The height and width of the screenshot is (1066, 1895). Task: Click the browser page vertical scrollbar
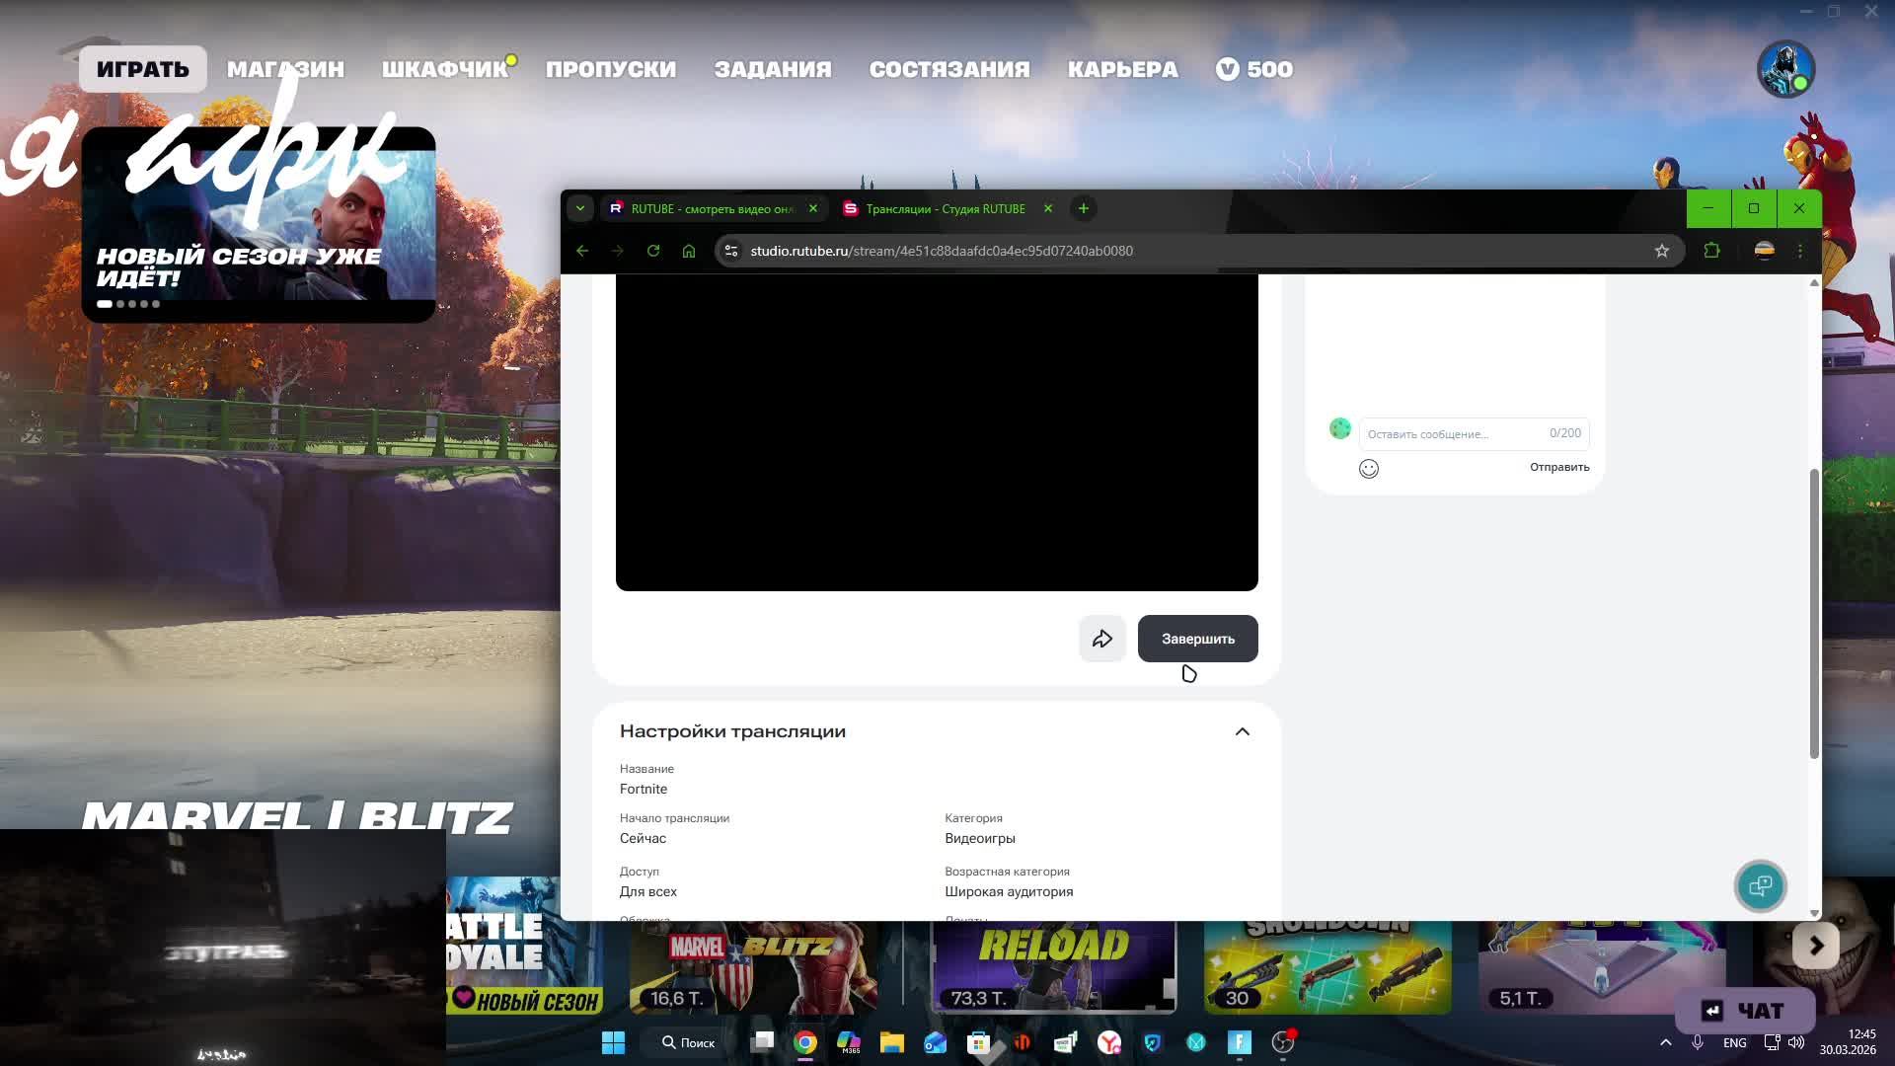pyautogui.click(x=1814, y=612)
